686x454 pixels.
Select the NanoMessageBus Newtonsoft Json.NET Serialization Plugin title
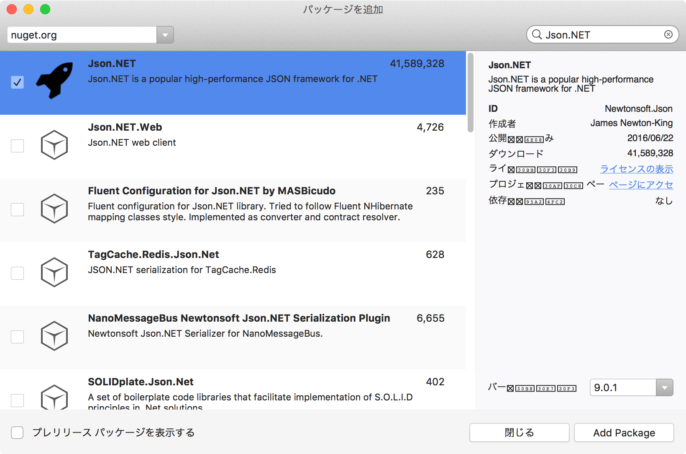(x=239, y=318)
